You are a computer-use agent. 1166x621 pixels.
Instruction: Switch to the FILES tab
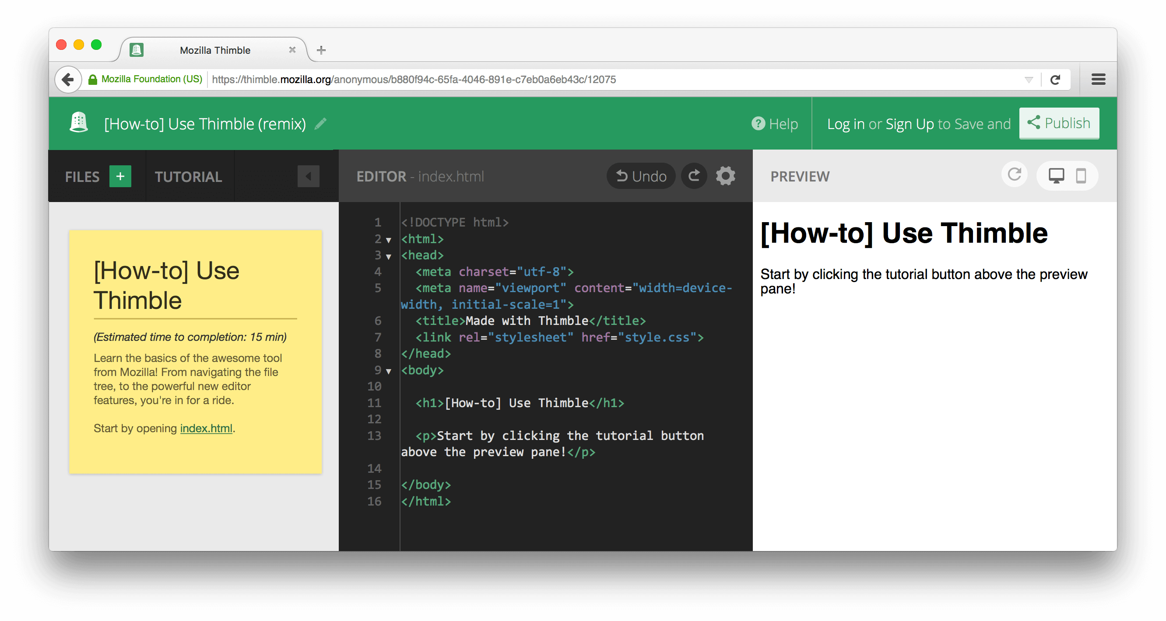tap(82, 176)
